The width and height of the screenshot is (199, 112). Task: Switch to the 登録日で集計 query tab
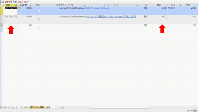pyautogui.click(x=22, y=2)
